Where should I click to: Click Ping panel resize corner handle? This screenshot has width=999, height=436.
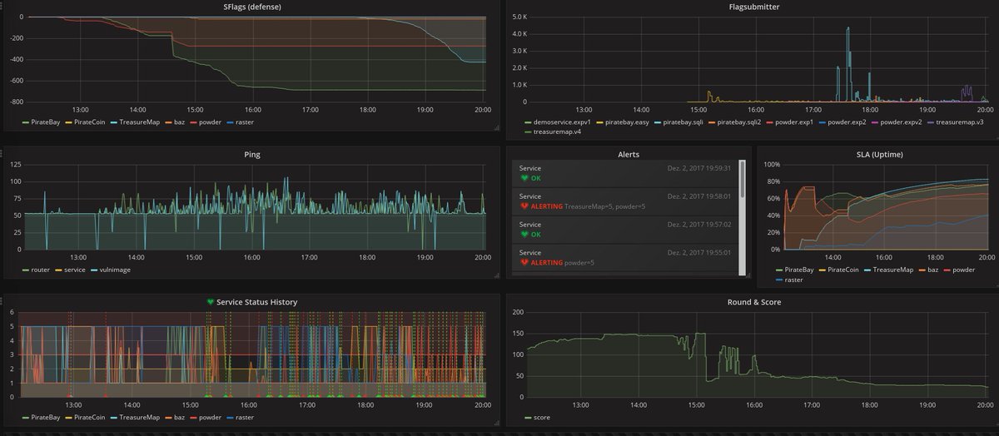click(496, 275)
